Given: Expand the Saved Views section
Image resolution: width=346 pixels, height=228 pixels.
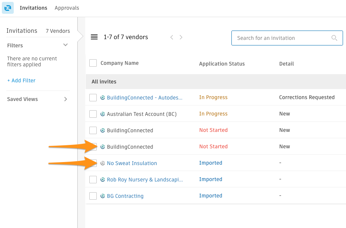Looking at the screenshot, I should click(65, 99).
